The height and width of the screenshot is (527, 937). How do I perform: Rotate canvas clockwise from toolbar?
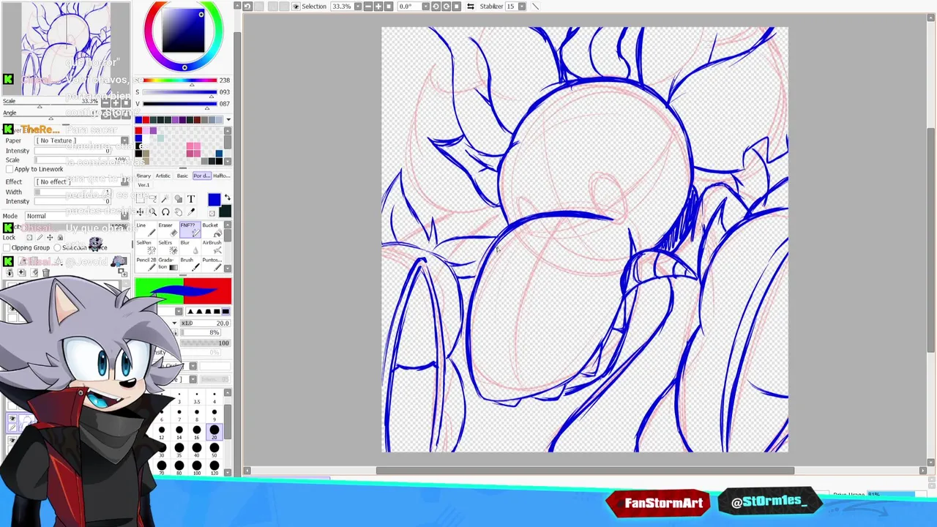click(446, 6)
